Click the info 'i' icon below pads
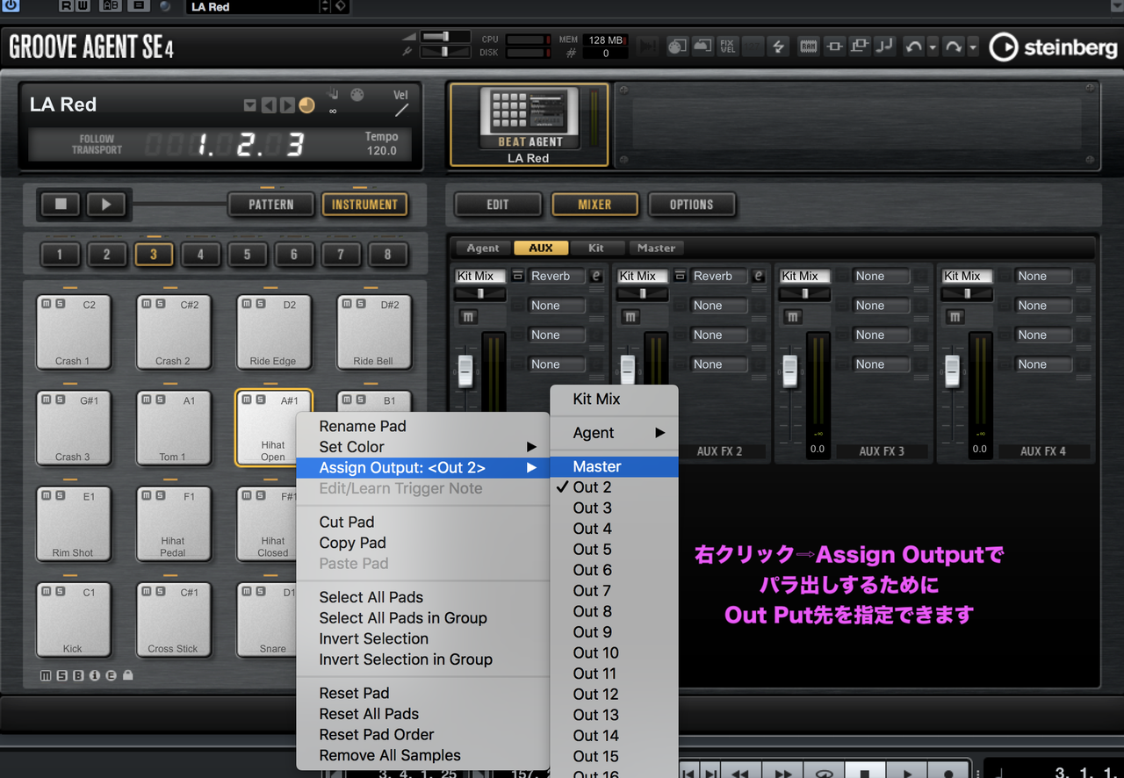 tap(95, 675)
